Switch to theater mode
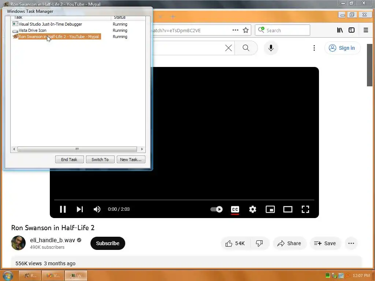 288,209
